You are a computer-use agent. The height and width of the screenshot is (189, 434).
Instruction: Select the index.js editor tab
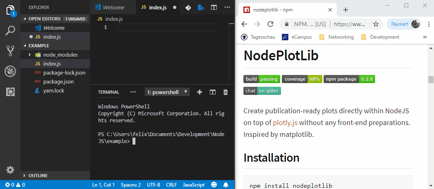(x=158, y=7)
